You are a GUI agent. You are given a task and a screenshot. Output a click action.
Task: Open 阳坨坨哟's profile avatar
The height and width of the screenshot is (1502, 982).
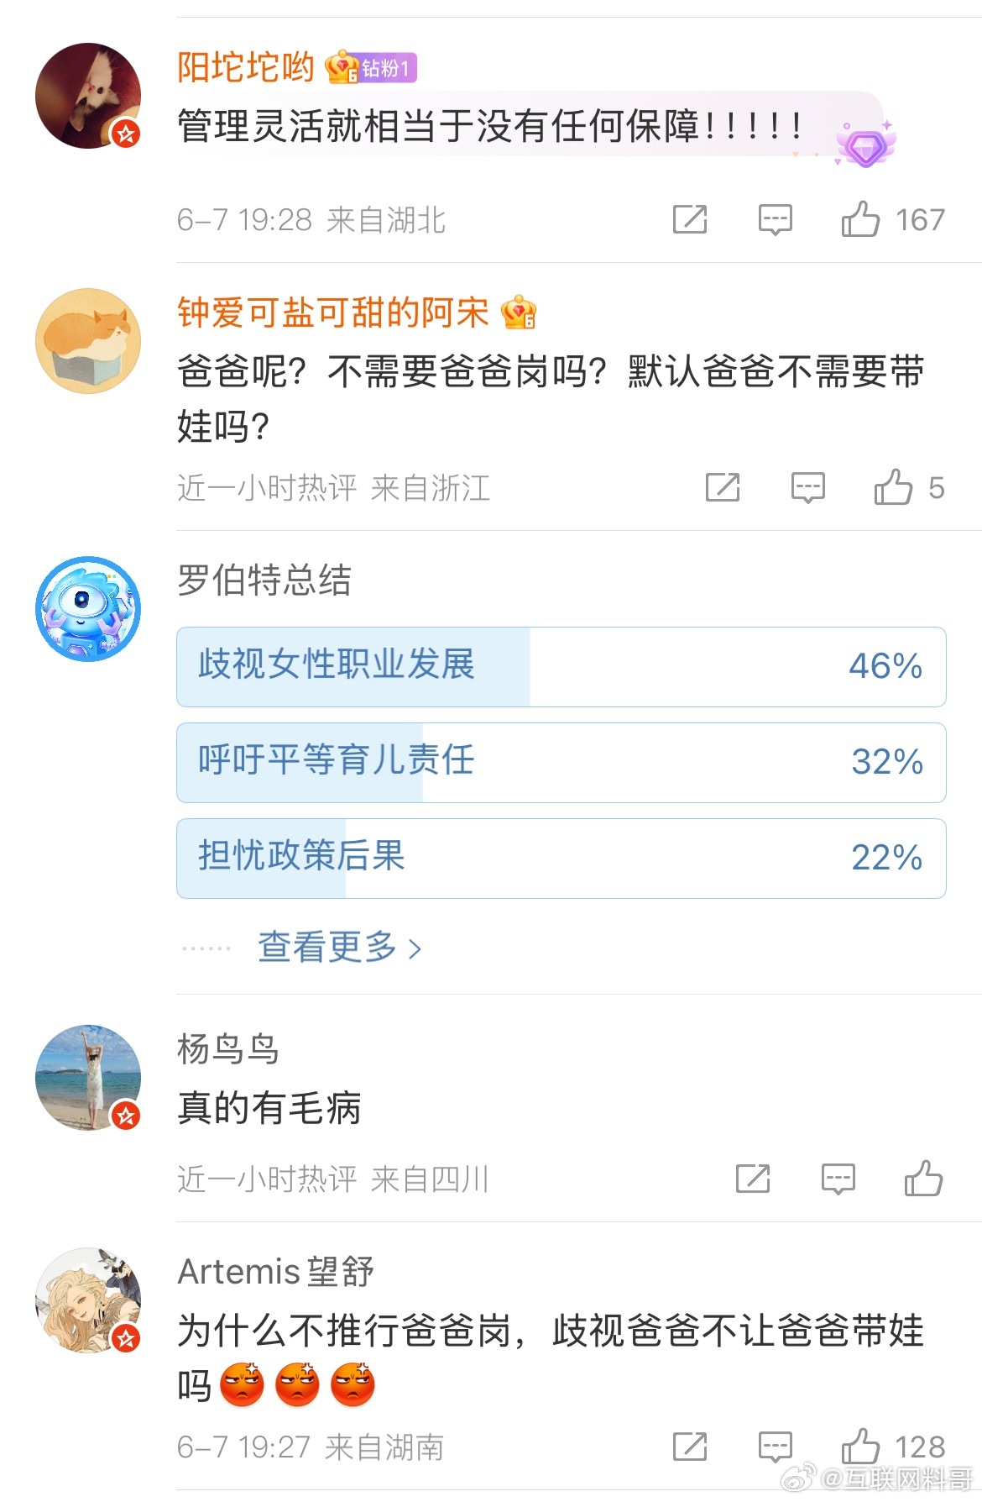coord(88,96)
